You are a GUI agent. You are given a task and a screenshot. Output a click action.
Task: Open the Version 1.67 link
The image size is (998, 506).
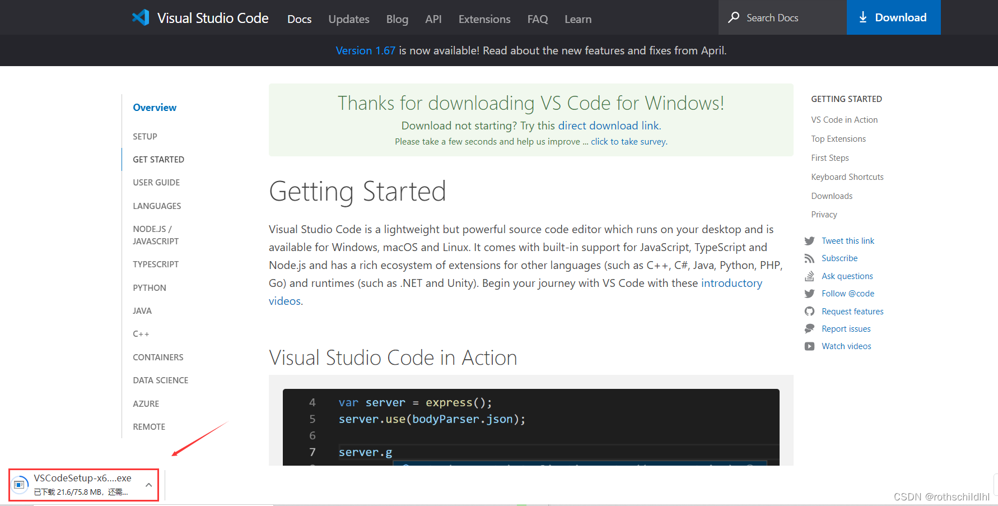365,50
